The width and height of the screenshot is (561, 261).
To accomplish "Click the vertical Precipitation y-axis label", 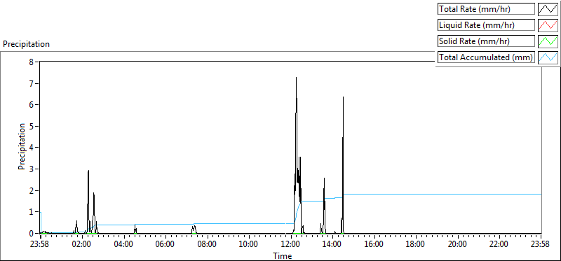I will coord(22,147).
